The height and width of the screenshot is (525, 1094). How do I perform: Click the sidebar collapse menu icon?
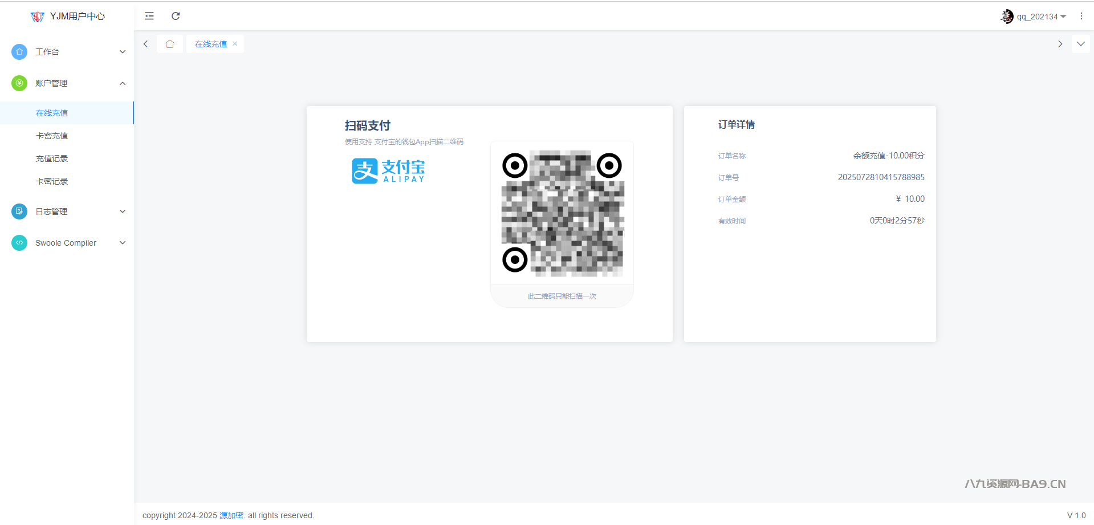149,16
